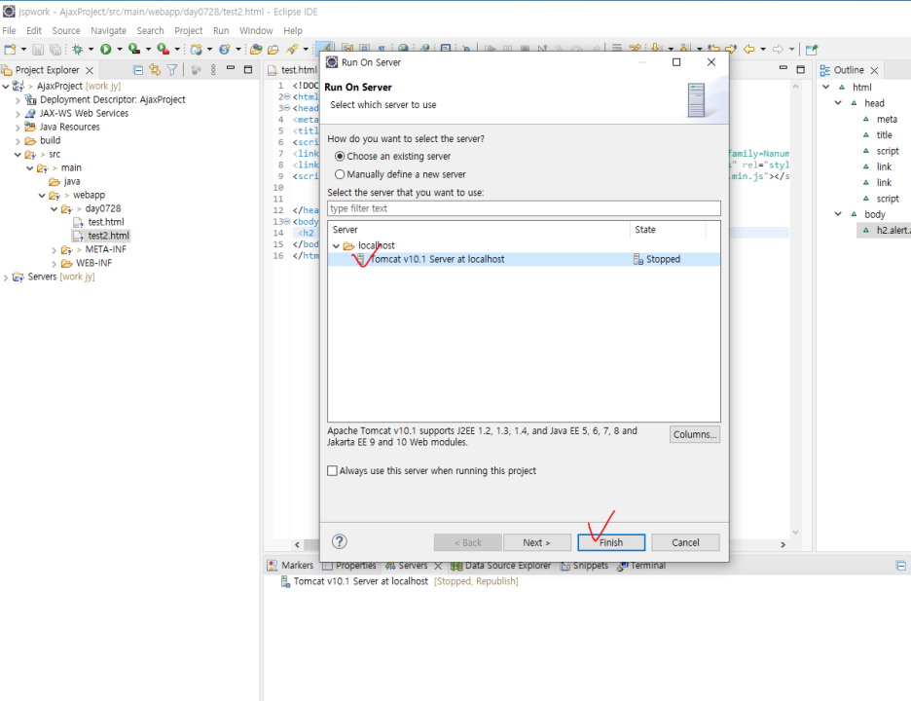Open the Debug button dropdown arrow
The width and height of the screenshot is (911, 701).
pos(91,50)
